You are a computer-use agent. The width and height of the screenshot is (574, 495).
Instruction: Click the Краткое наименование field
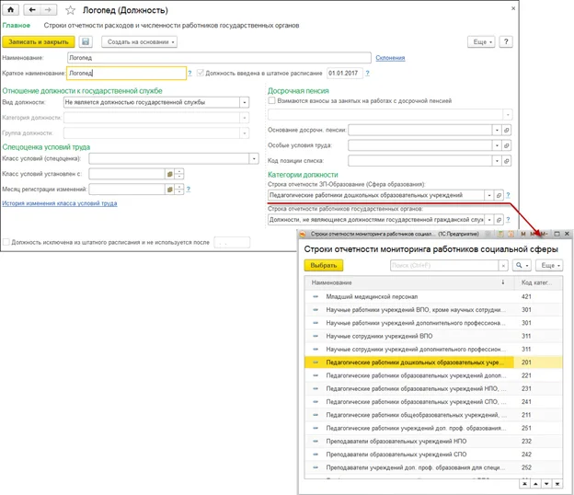[126, 74]
